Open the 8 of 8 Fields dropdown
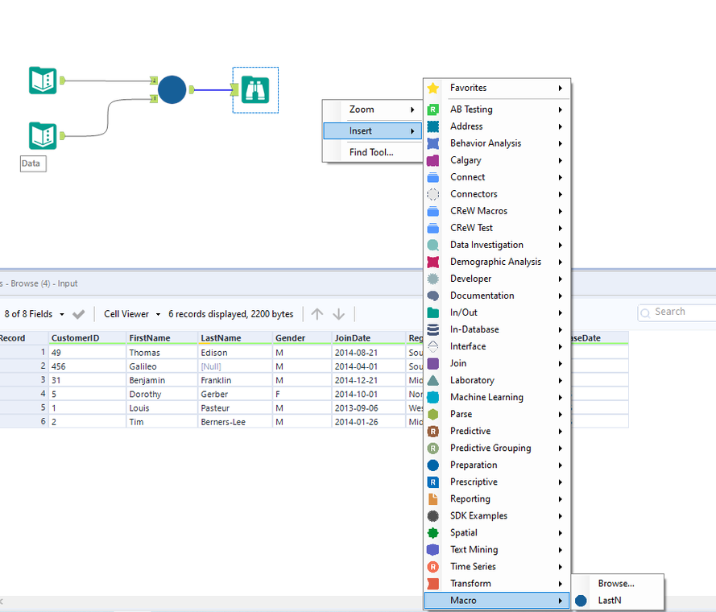Screen dimensions: 716x612 coord(35,314)
